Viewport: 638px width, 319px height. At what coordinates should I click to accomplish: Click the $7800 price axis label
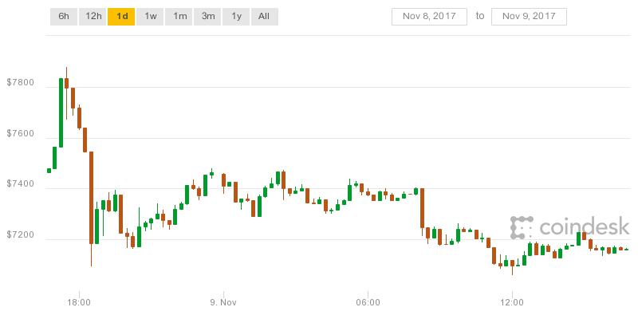(x=19, y=83)
